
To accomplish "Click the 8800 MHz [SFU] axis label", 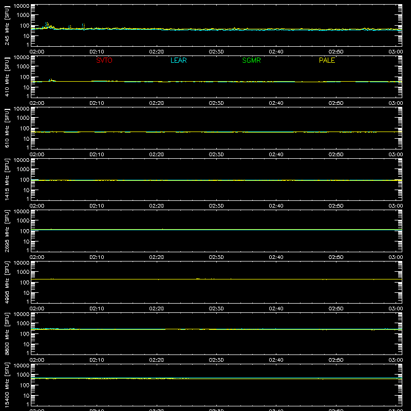I will pyautogui.click(x=7, y=333).
